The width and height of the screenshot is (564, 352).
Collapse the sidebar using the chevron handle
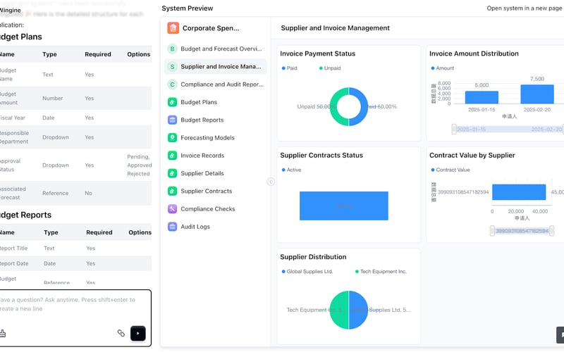(271, 182)
